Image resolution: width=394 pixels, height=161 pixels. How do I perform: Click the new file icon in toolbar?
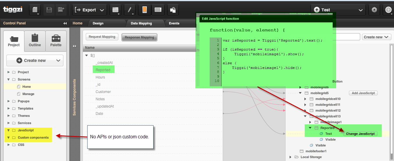[x=35, y=10]
